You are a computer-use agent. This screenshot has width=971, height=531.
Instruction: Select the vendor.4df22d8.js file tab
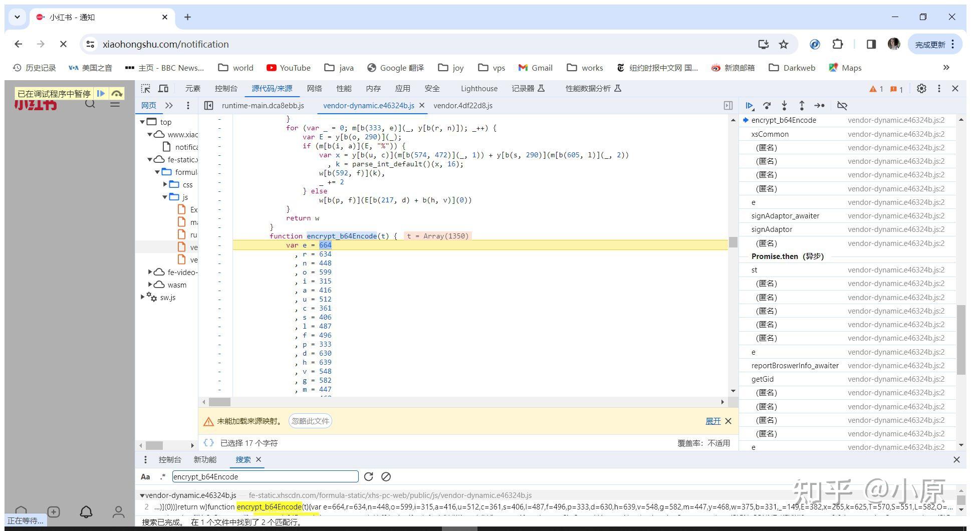coord(462,106)
